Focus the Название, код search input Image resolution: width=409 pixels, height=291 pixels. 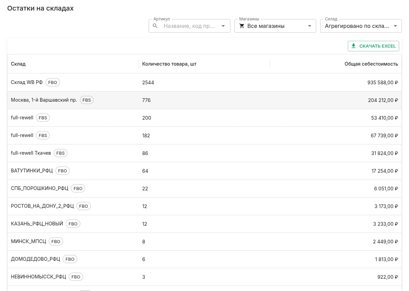pyautogui.click(x=189, y=26)
